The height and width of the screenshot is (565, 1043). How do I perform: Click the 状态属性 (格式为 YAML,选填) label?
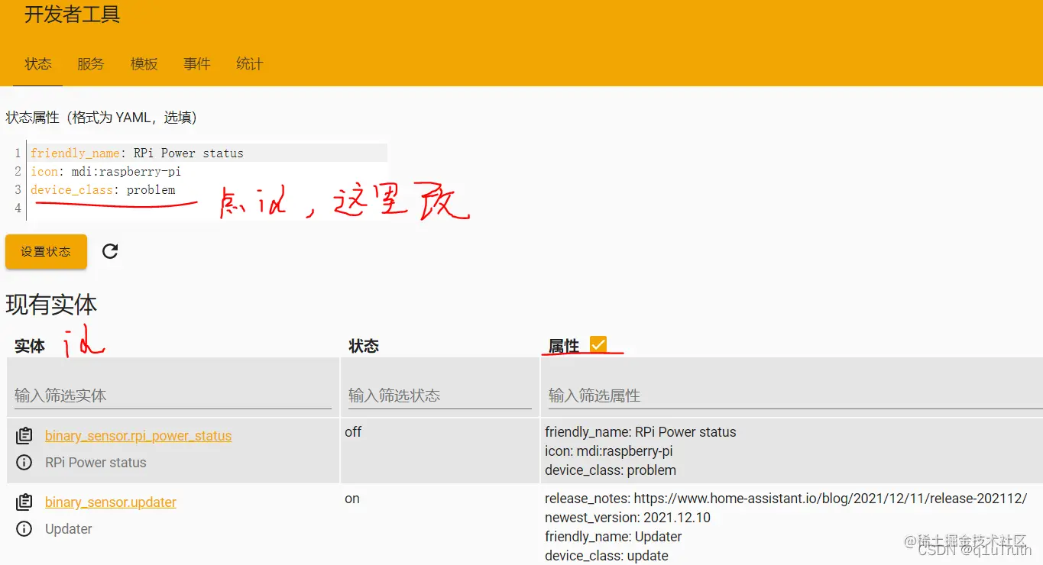point(102,118)
